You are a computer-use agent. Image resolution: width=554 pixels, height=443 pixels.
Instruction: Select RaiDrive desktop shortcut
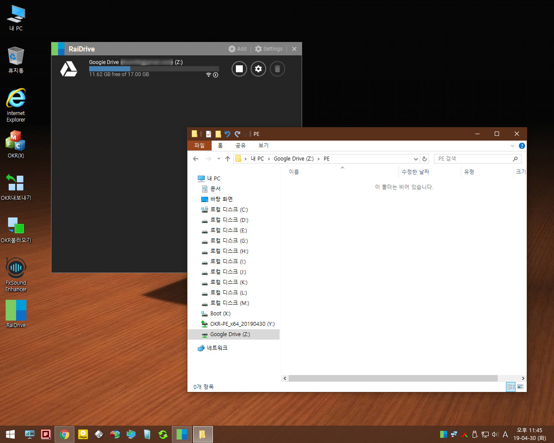[x=16, y=314]
